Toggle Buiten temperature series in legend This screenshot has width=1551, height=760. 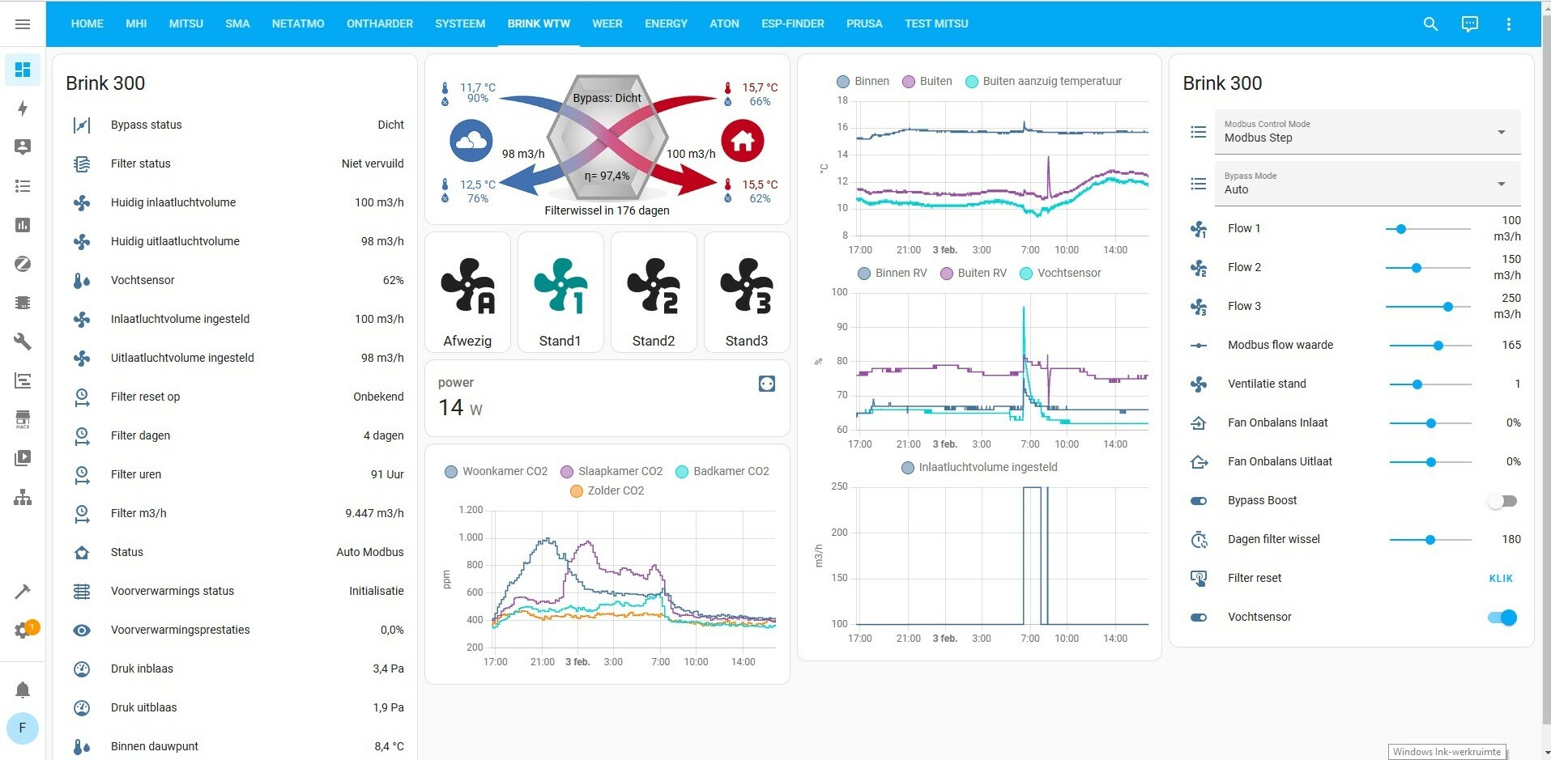click(927, 81)
